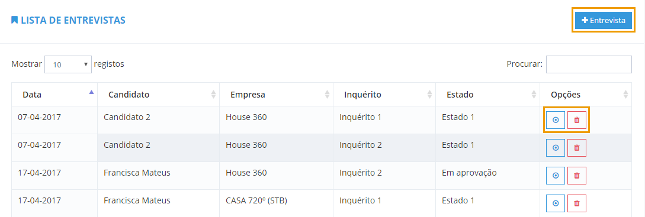This screenshot has width=645, height=217.
Task: Sort the table by Candidato column
Action: [x=158, y=95]
